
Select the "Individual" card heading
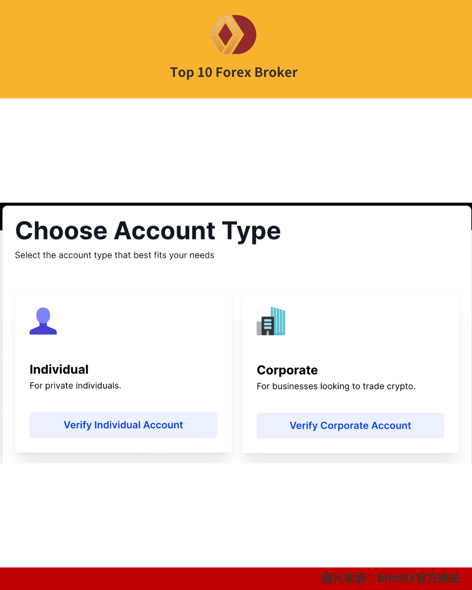[x=59, y=369]
